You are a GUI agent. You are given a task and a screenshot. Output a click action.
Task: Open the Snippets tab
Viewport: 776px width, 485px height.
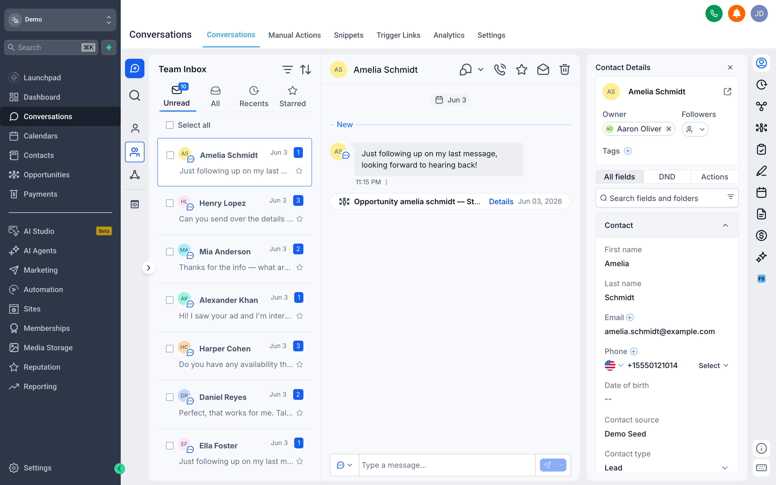[x=348, y=35]
